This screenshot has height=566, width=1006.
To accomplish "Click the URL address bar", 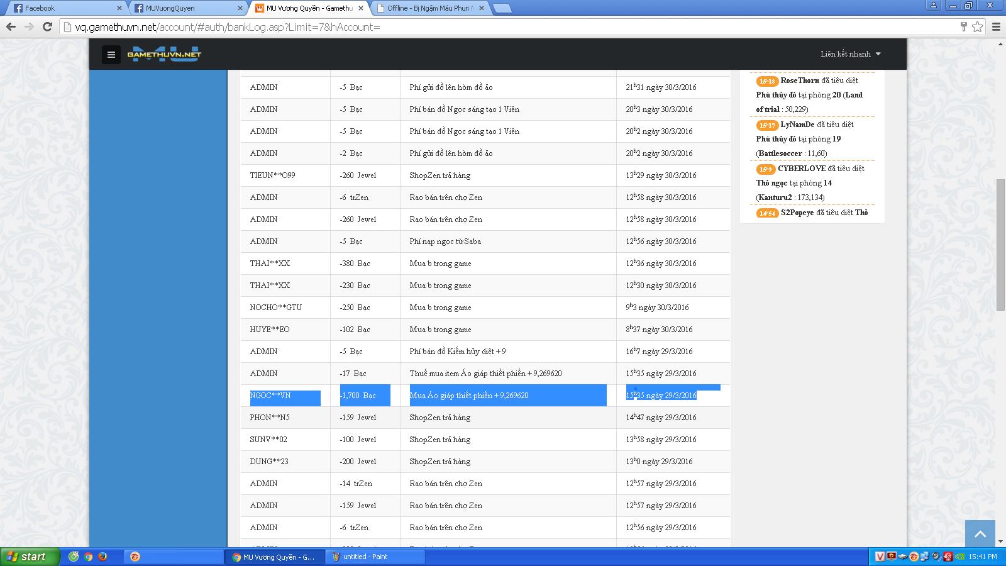I will [503, 27].
